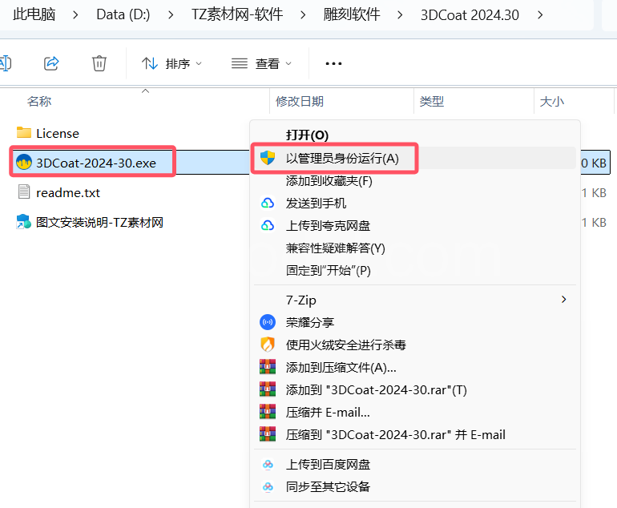
Task: Navigate to TZ素材网-软件 breadcrumb
Action: [237, 14]
